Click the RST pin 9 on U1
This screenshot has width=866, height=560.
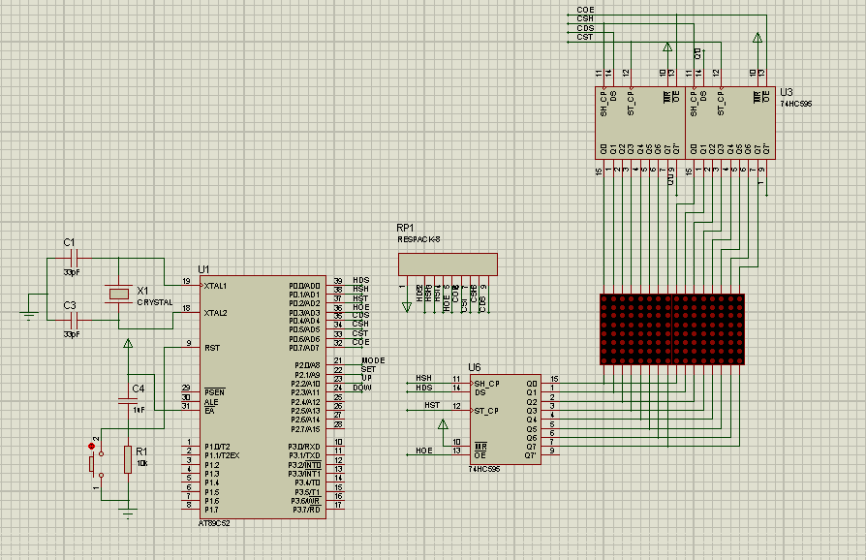point(184,346)
